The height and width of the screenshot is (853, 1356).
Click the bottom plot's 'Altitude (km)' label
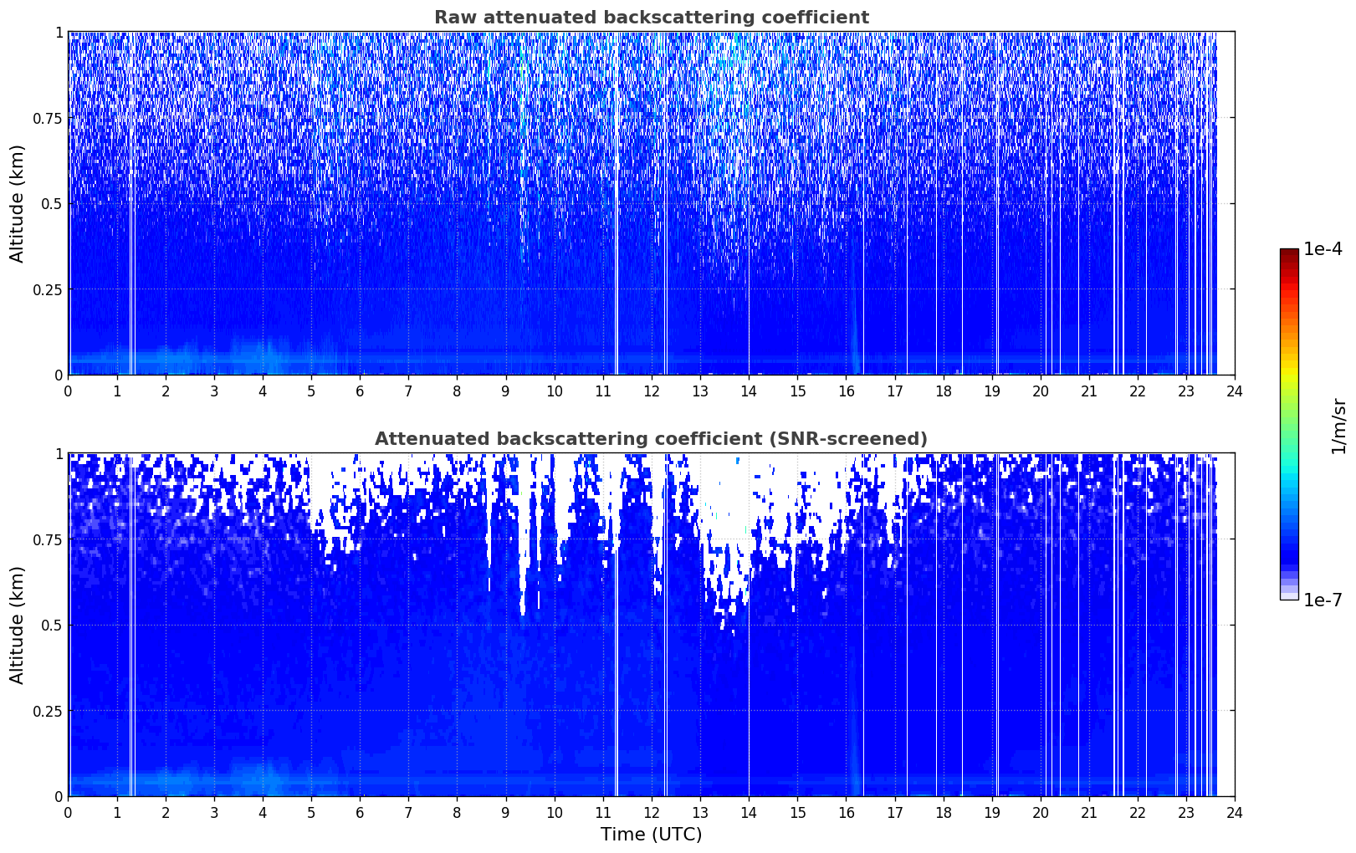point(18,625)
